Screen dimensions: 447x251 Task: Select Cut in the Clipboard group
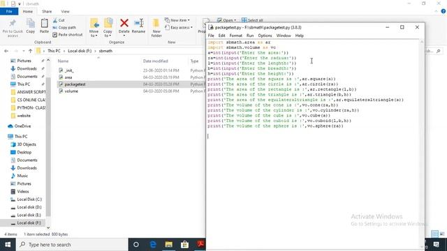pos(59,20)
